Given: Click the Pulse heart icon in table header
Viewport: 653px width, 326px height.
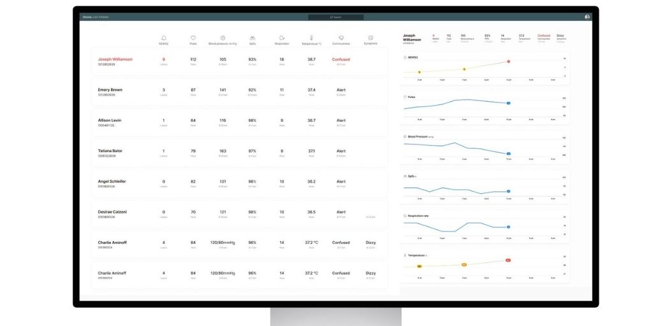Looking at the screenshot, I should coord(193,38).
